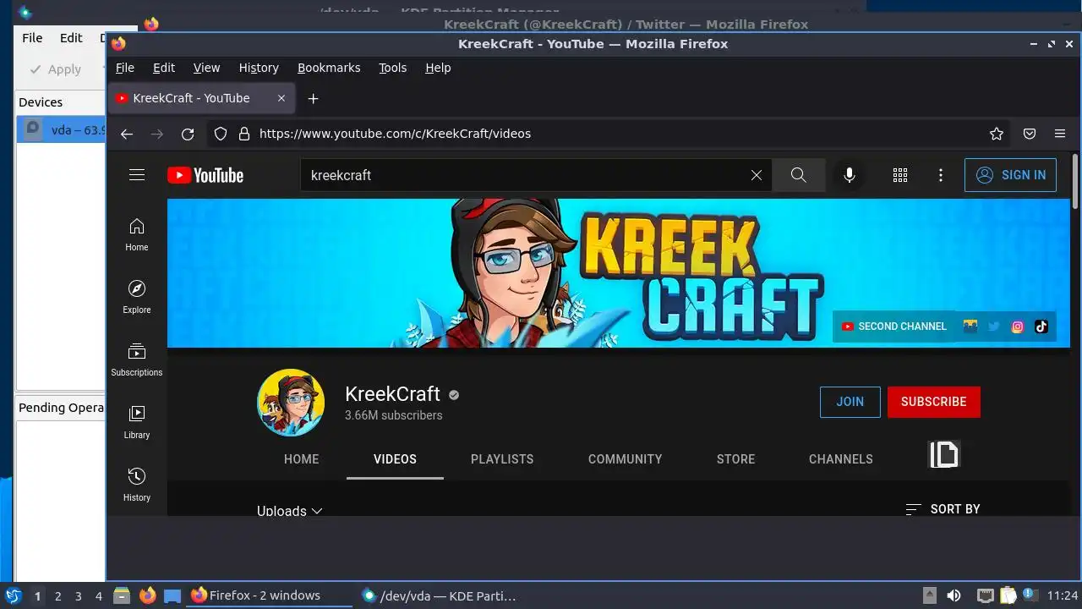1082x609 pixels.
Task: Open the Twitter banner link icon
Action: click(x=994, y=326)
